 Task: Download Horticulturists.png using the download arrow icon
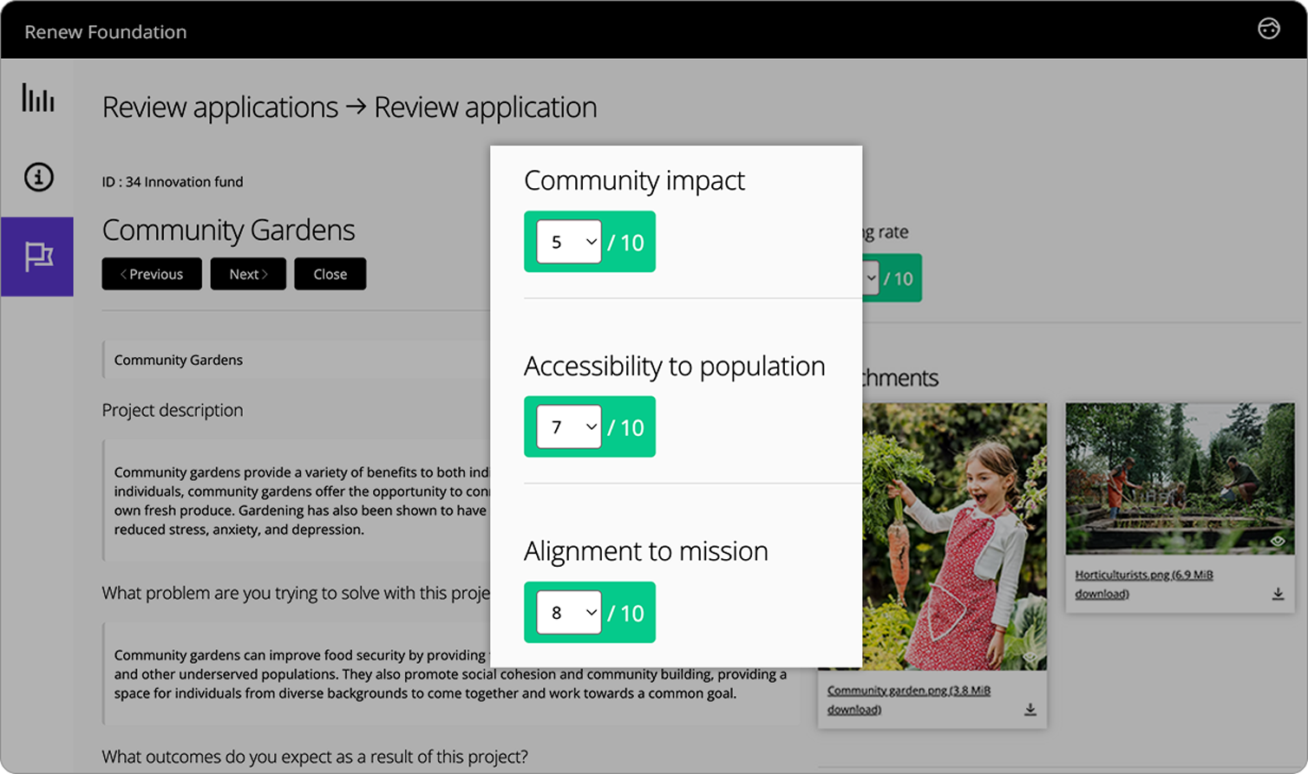click(x=1278, y=594)
